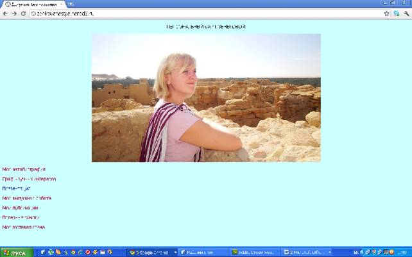Screen dimensions: 412x257
Task: Reload the current page
Action: coord(23,13)
